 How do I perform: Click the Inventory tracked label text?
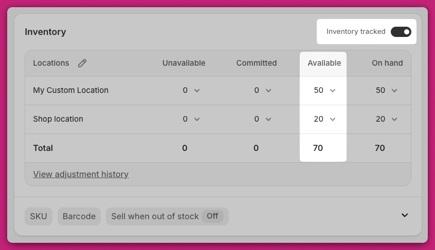pos(356,31)
